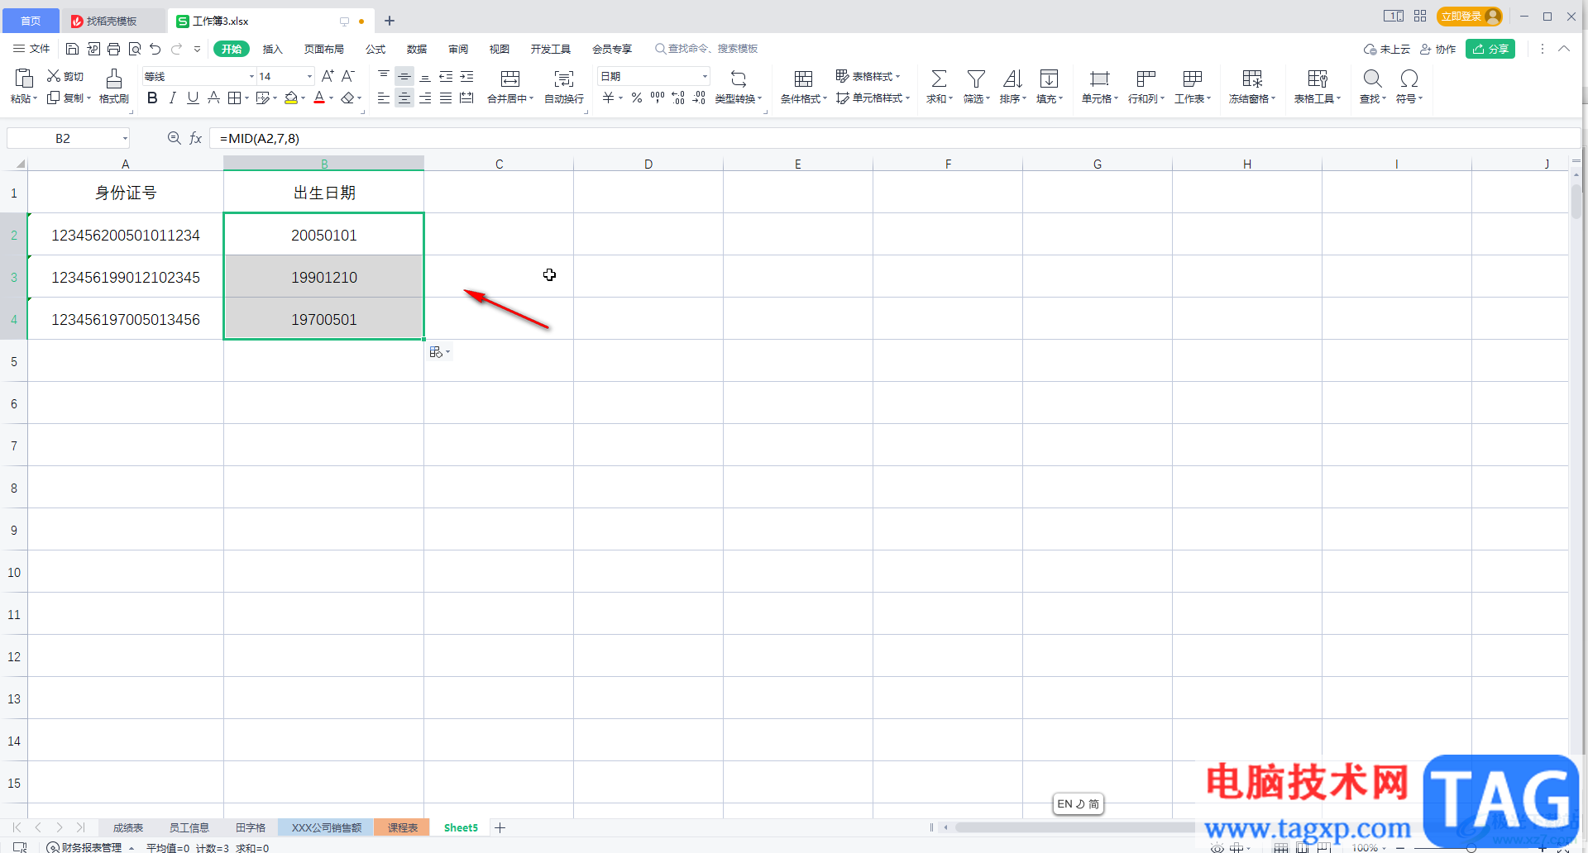The height and width of the screenshot is (853, 1588).
Task: Click the Freeze Panes icon
Action: point(1252,79)
